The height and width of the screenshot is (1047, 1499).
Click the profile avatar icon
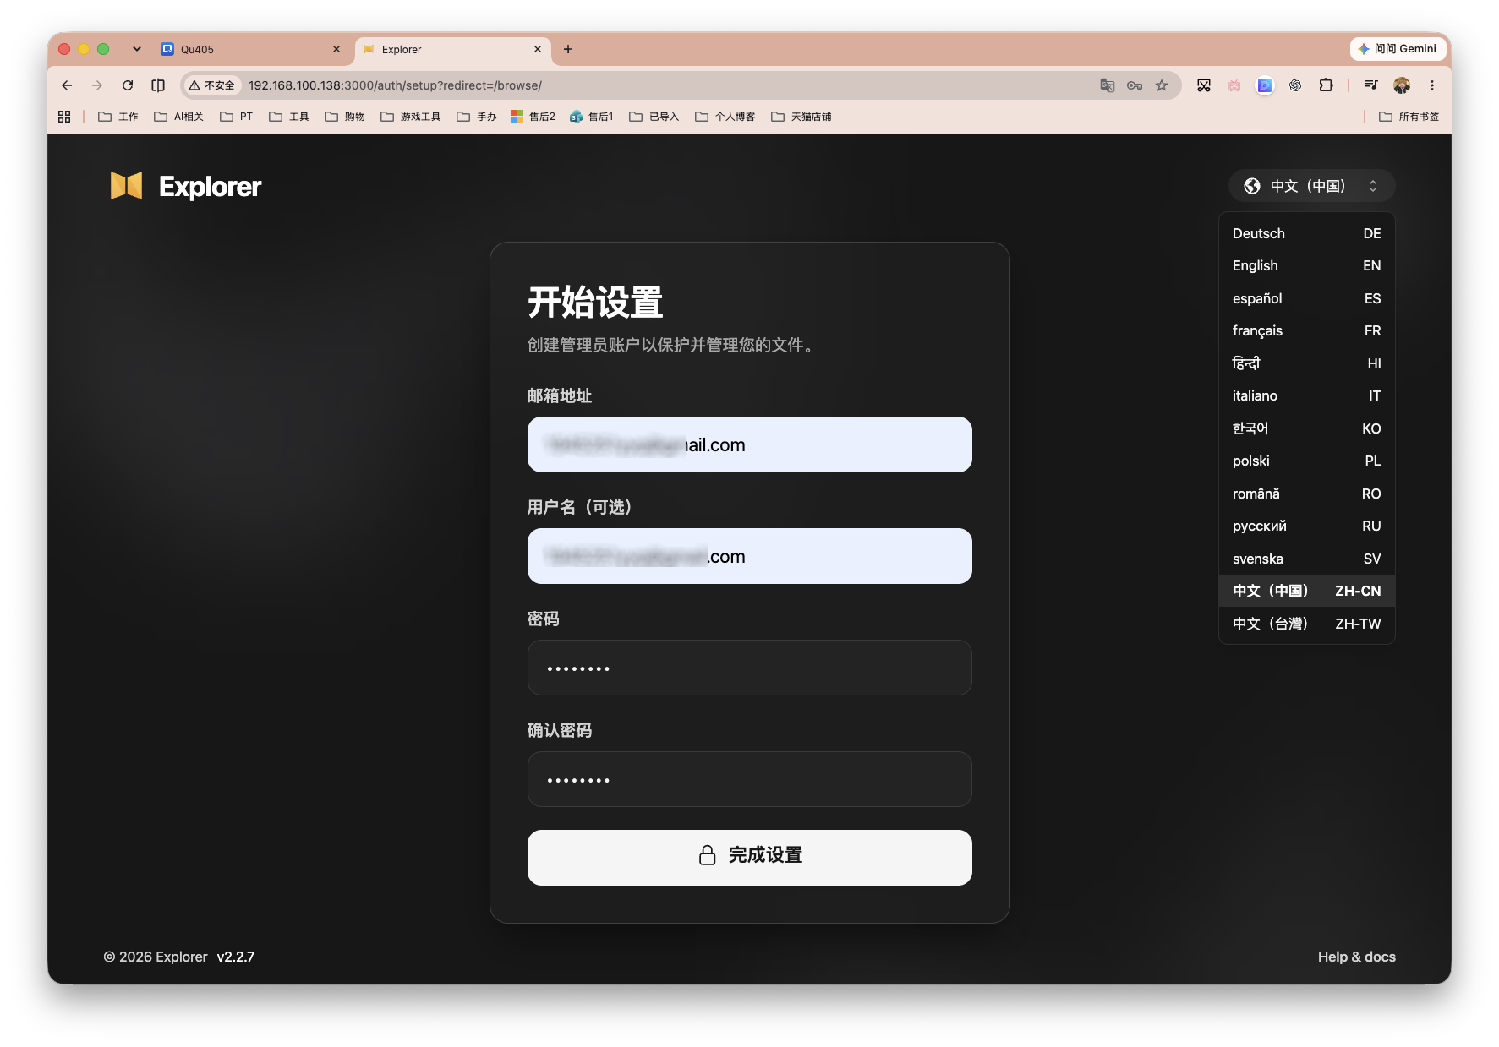click(x=1402, y=85)
